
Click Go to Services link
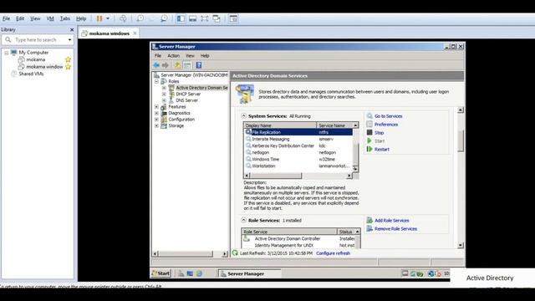[388, 116]
